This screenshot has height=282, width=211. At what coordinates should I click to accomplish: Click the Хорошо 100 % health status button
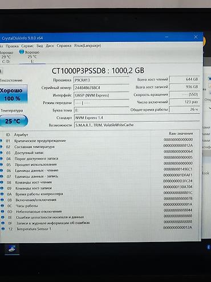click(13, 94)
